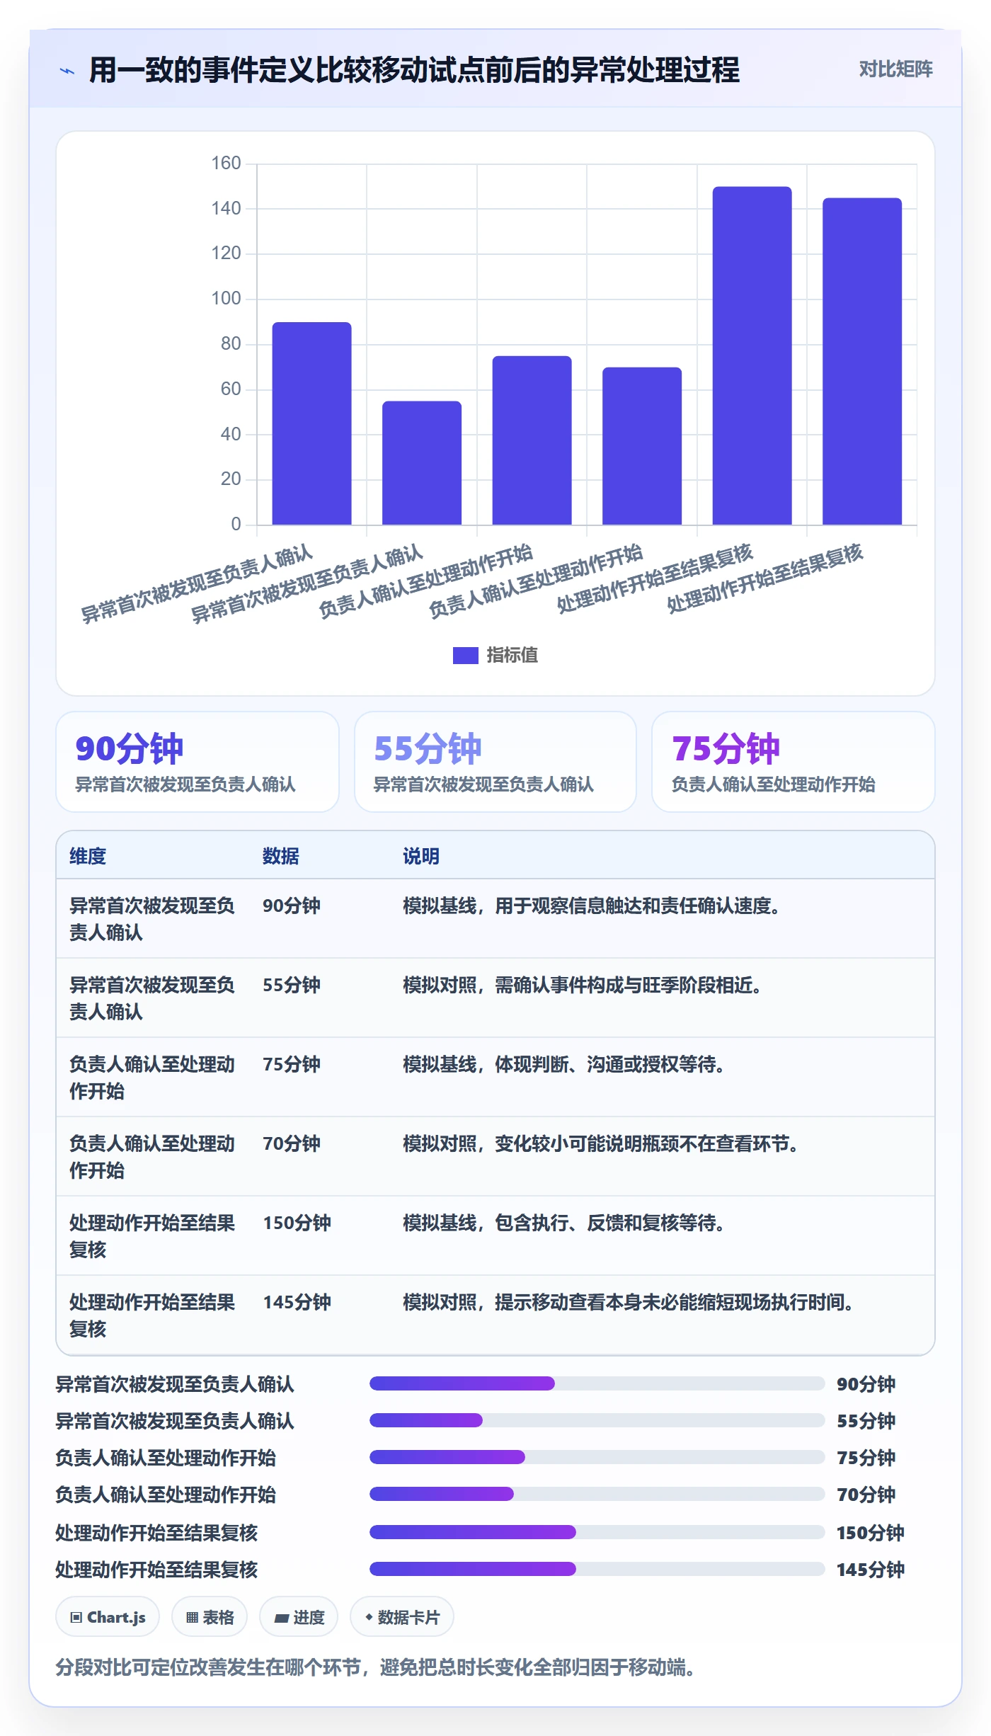
Task: Click the Chart.js tag chip
Action: click(x=108, y=1617)
